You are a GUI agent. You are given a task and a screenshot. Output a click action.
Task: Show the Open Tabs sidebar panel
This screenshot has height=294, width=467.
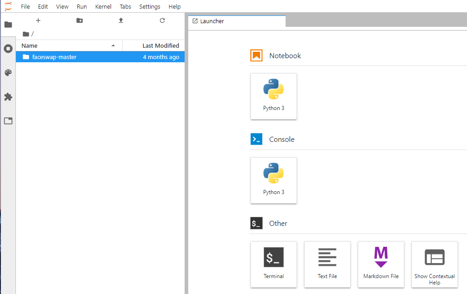coord(8,121)
